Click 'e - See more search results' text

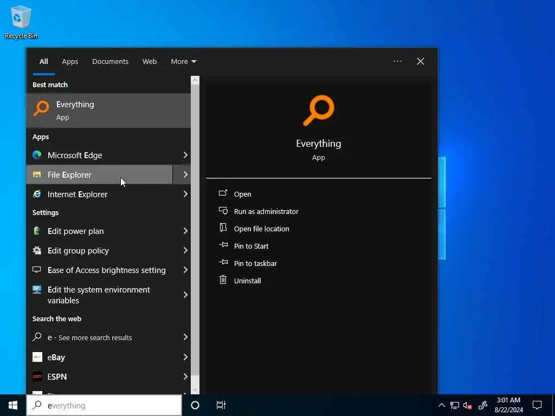coord(89,337)
